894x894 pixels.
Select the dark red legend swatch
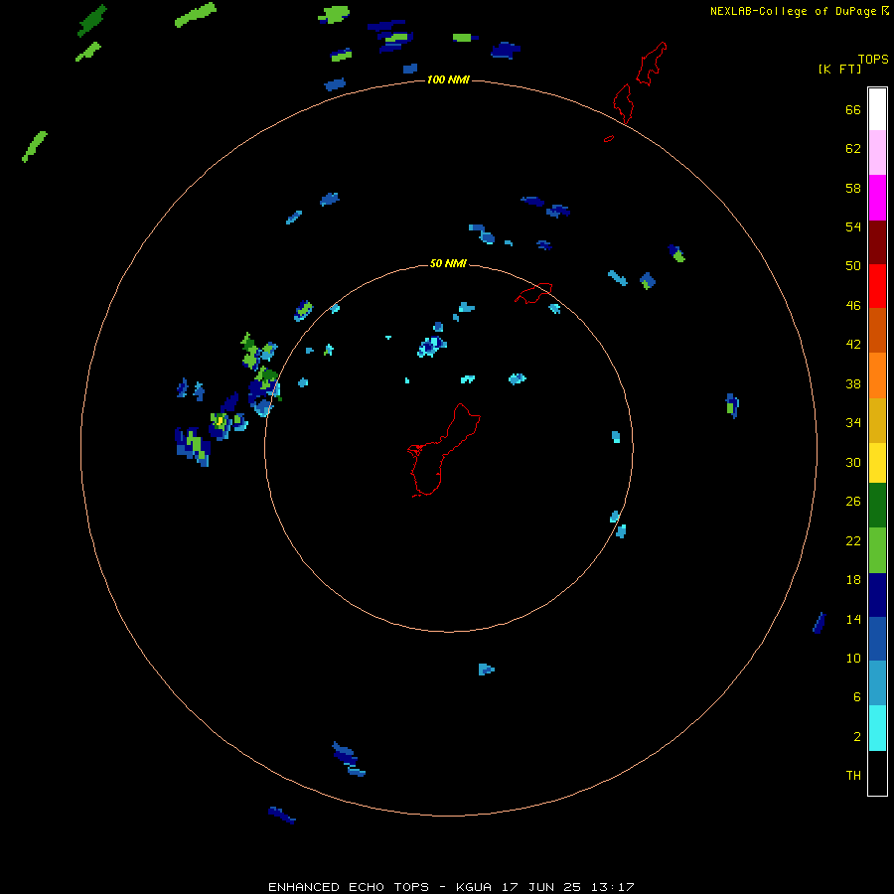[x=877, y=242]
